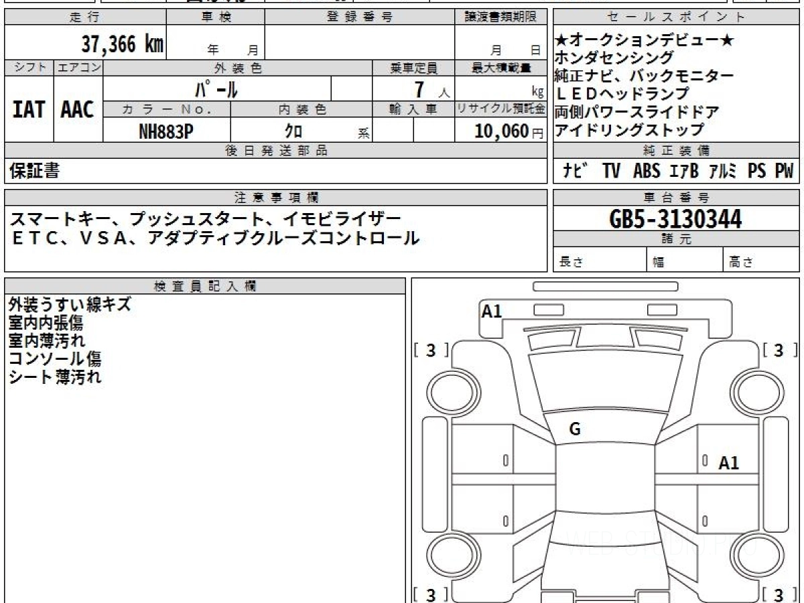This screenshot has height=603, width=804.
Task: Select the recycle deposit amount 10,060円
Action: [509, 131]
